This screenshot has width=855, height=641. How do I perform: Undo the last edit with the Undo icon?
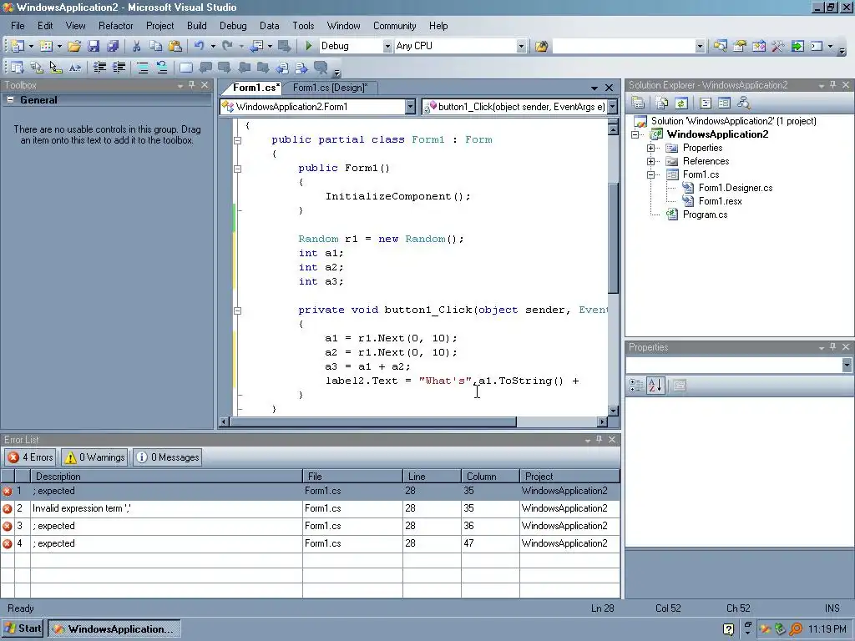coord(199,47)
